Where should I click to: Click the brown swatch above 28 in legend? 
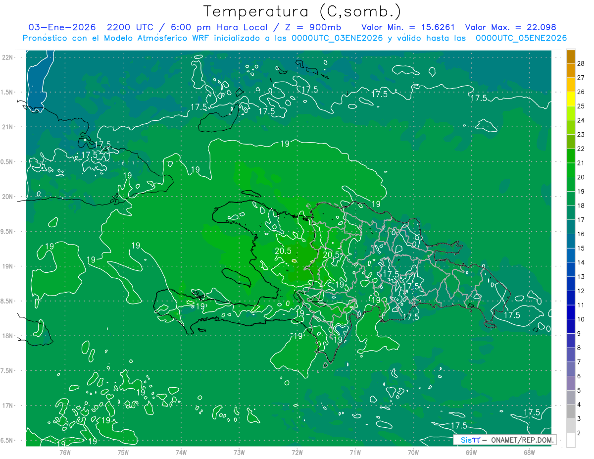click(571, 56)
